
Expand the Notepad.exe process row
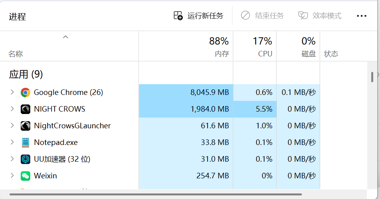[x=12, y=142]
